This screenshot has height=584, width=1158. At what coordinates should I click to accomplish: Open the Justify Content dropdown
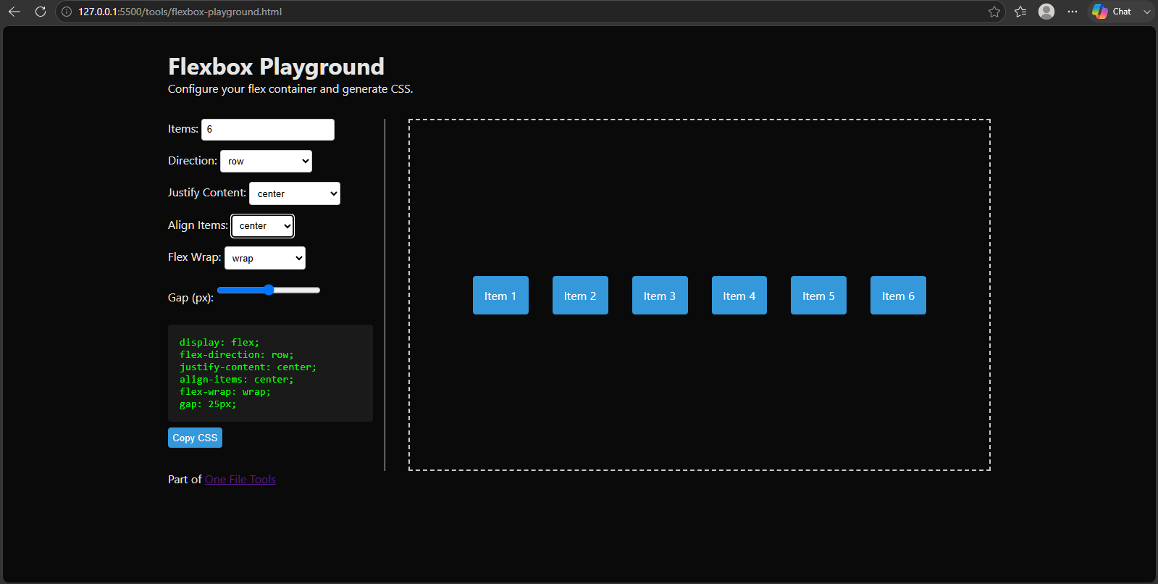295,193
